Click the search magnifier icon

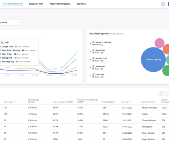pyautogui.click(x=161, y=93)
